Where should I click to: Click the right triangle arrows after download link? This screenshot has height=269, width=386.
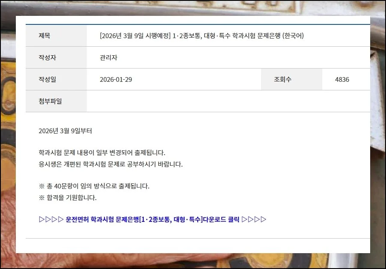254,220
